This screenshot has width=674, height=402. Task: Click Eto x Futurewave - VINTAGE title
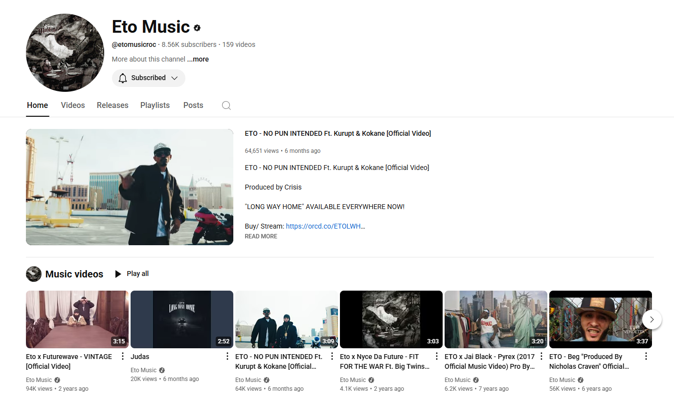click(x=69, y=361)
